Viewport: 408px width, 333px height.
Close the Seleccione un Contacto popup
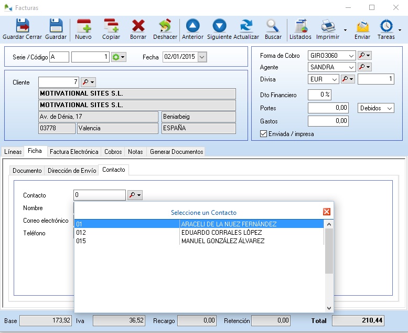(327, 212)
